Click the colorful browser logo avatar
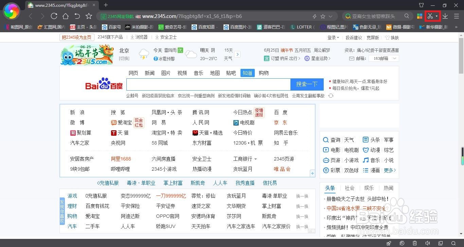This screenshot has width=464, height=247. pos(12,12)
